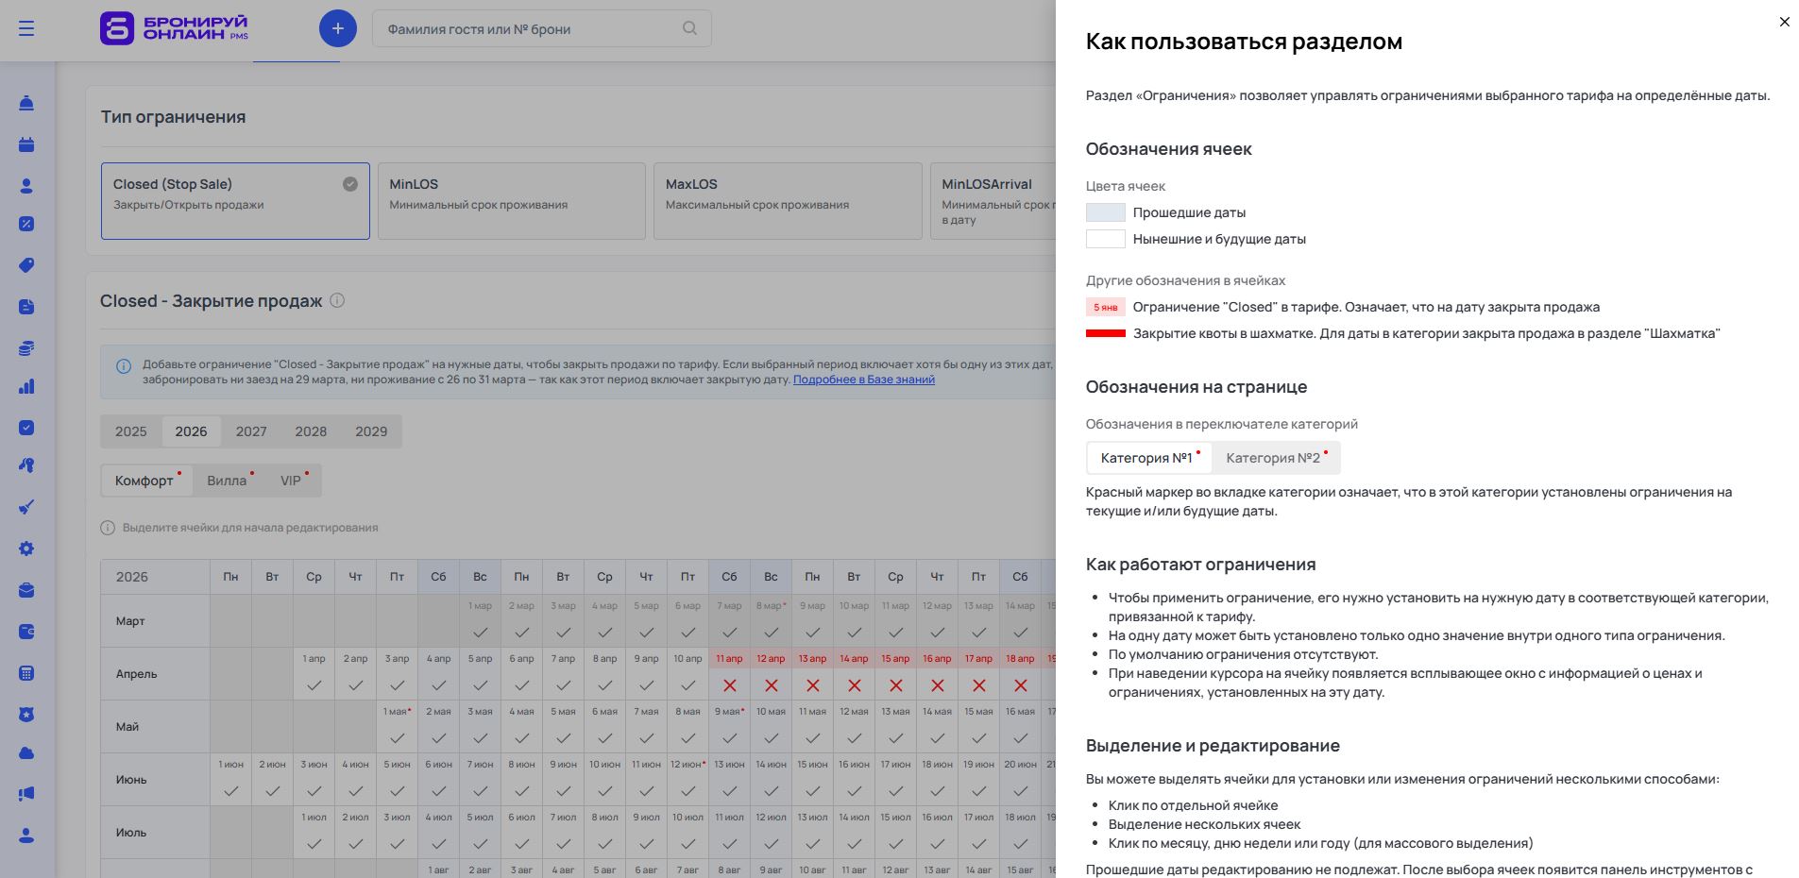Select MaxLOS restriction type
The height and width of the screenshot is (878, 1799).
point(787,200)
